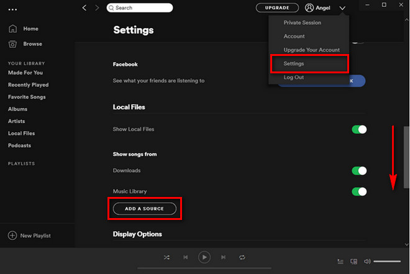The height and width of the screenshot is (274, 410).
Task: Toggle repeat mode
Action: tap(242, 257)
